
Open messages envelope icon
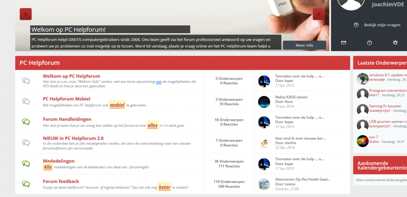[344, 43]
